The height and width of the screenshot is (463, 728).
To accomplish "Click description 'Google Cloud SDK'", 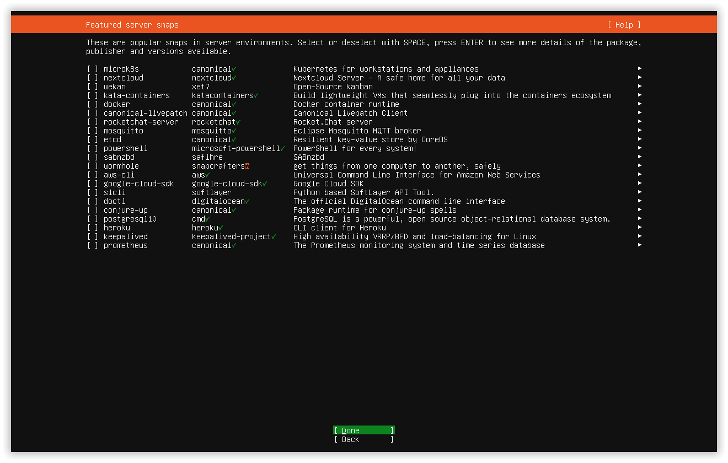I will tap(329, 184).
